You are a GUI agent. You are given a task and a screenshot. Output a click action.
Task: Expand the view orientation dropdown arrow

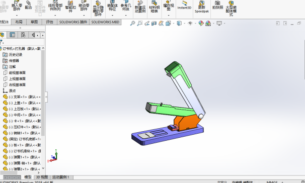pos(174,24)
